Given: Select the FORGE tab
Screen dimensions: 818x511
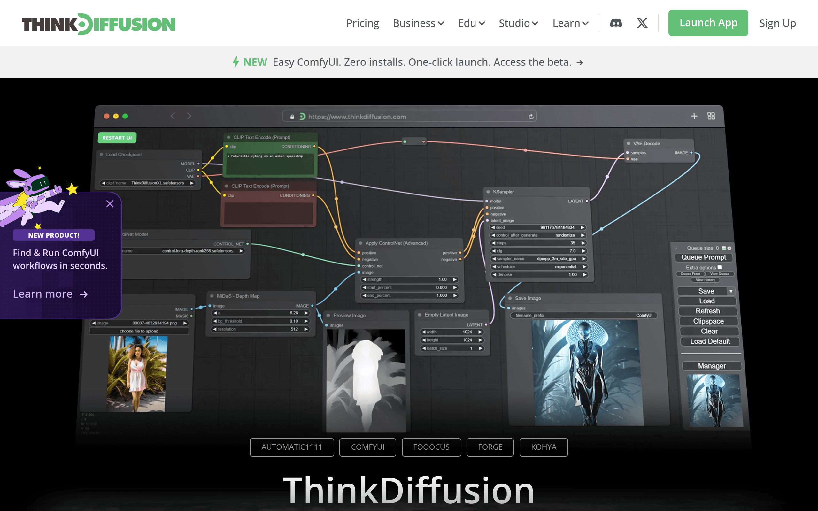Looking at the screenshot, I should pyautogui.click(x=490, y=447).
